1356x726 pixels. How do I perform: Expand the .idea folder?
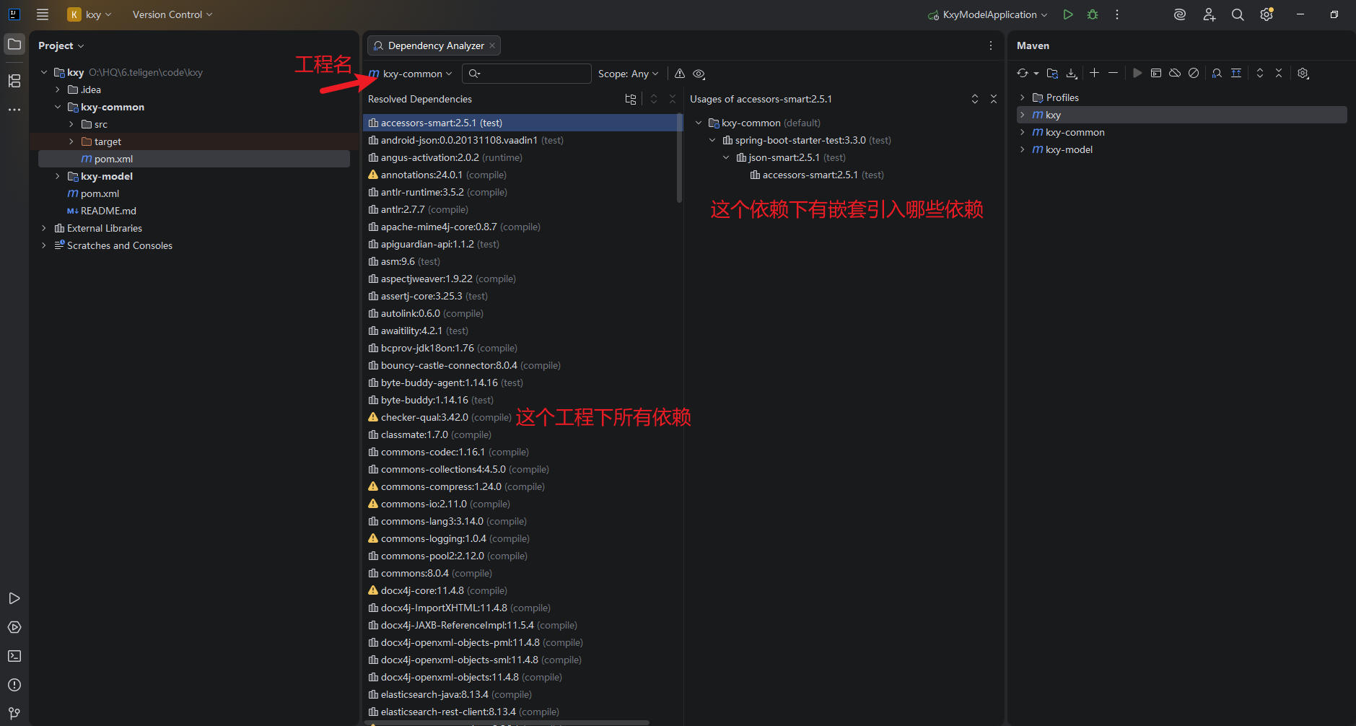coord(58,89)
